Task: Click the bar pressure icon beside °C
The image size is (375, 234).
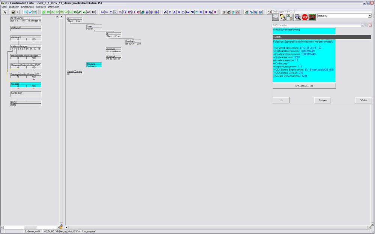Action: [188, 12]
